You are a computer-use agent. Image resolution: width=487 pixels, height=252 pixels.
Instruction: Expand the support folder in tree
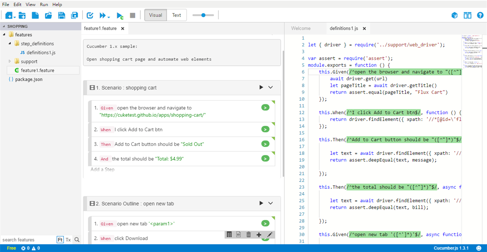click(10, 62)
